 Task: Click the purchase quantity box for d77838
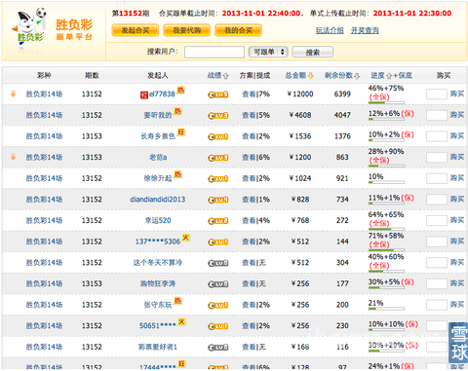click(437, 94)
